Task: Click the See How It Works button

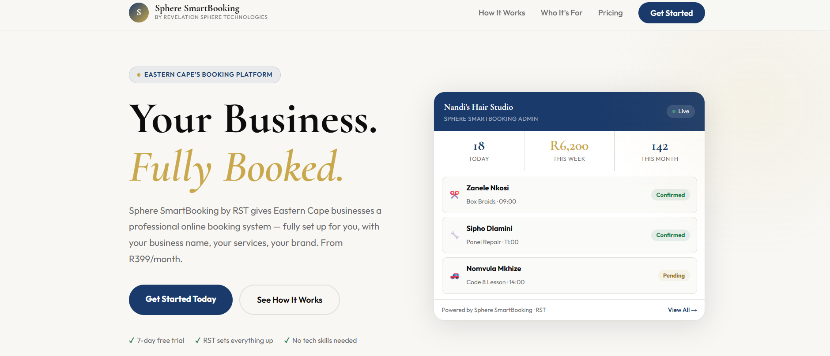Action: (x=290, y=300)
